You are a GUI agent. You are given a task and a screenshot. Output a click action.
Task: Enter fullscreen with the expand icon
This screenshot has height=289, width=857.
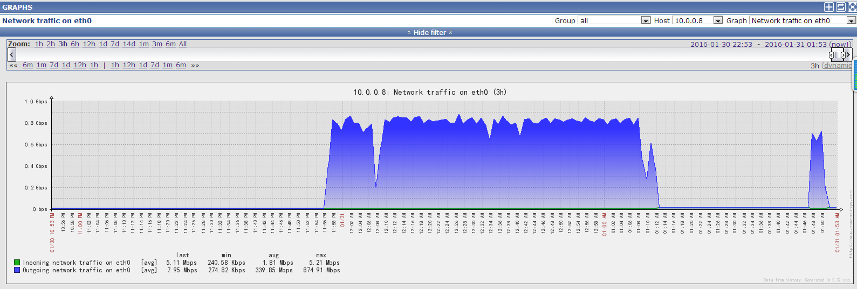[852, 7]
